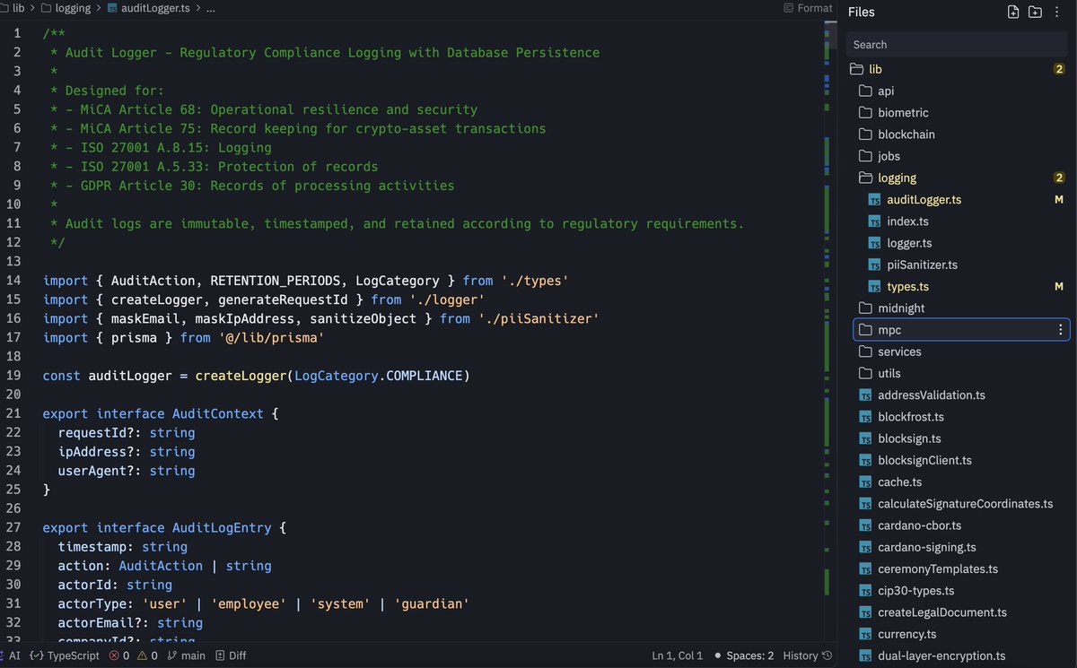Click the change count badge on lib folder
This screenshot has height=668, width=1077.
1059,69
